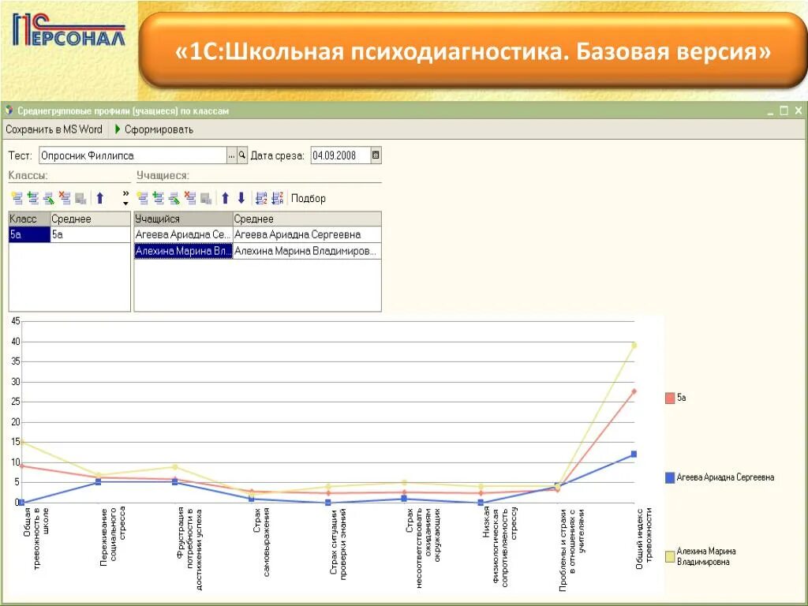Close the Среднегрупповые профили window

(799, 110)
